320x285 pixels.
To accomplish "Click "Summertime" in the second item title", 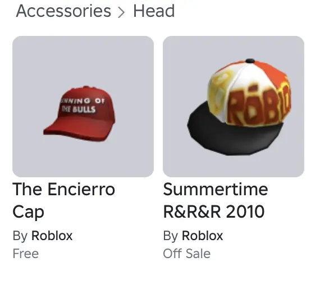I will coord(216,189).
